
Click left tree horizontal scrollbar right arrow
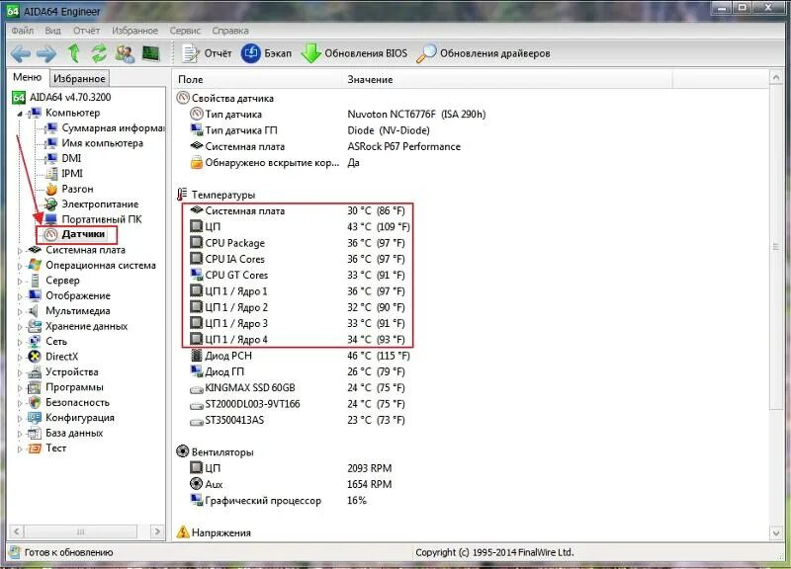(157, 531)
